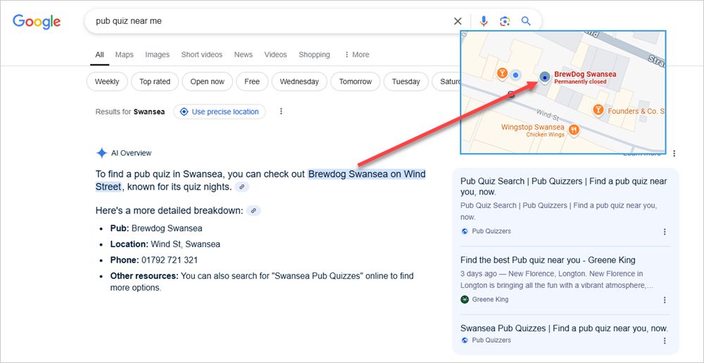This screenshot has width=704, height=363.
Task: Open options for Swansea Pub Quizzes result
Action: [665, 341]
